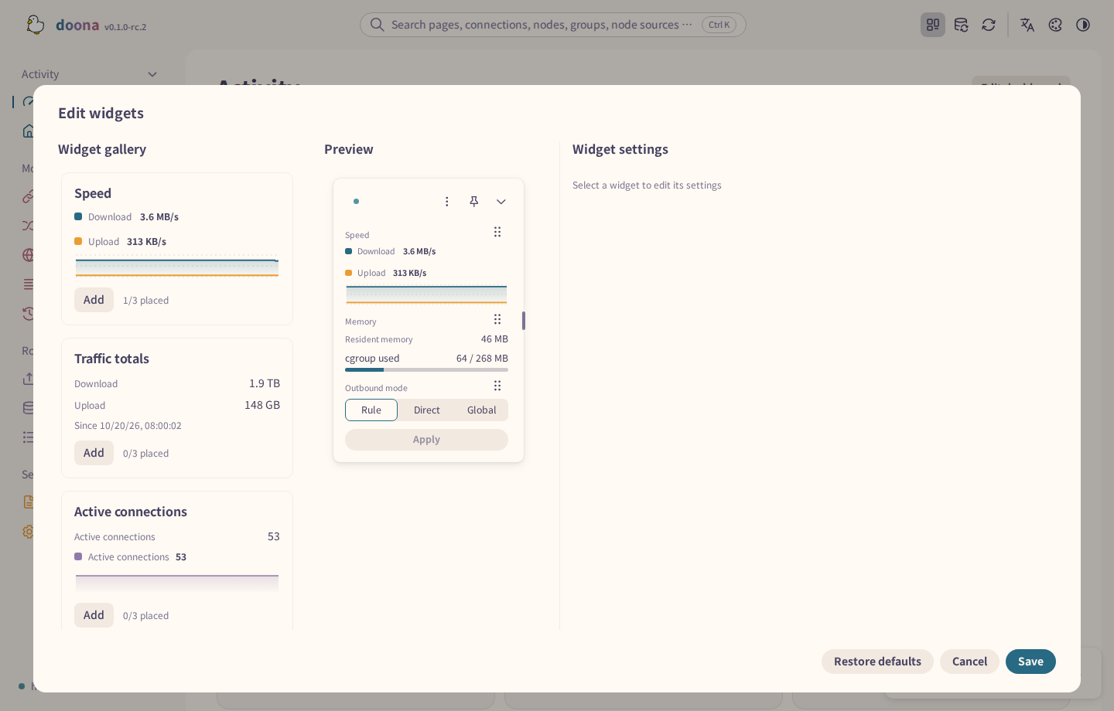The width and height of the screenshot is (1114, 711).
Task: Select Global outbound mode
Action: pos(481,410)
